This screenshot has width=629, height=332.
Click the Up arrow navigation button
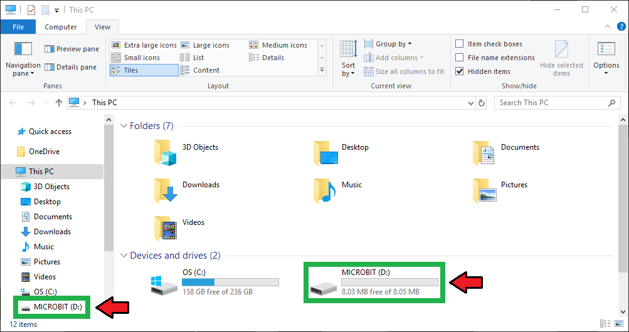tap(58, 103)
